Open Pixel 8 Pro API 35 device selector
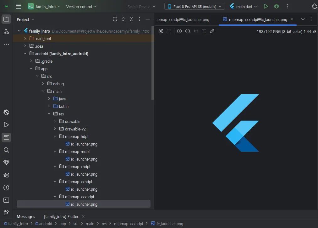 tap(194, 7)
